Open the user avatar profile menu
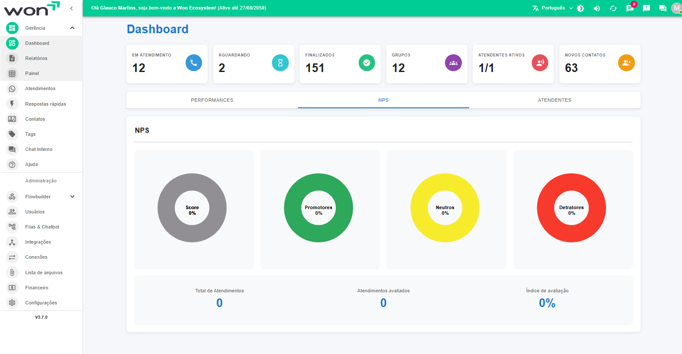 676,8
